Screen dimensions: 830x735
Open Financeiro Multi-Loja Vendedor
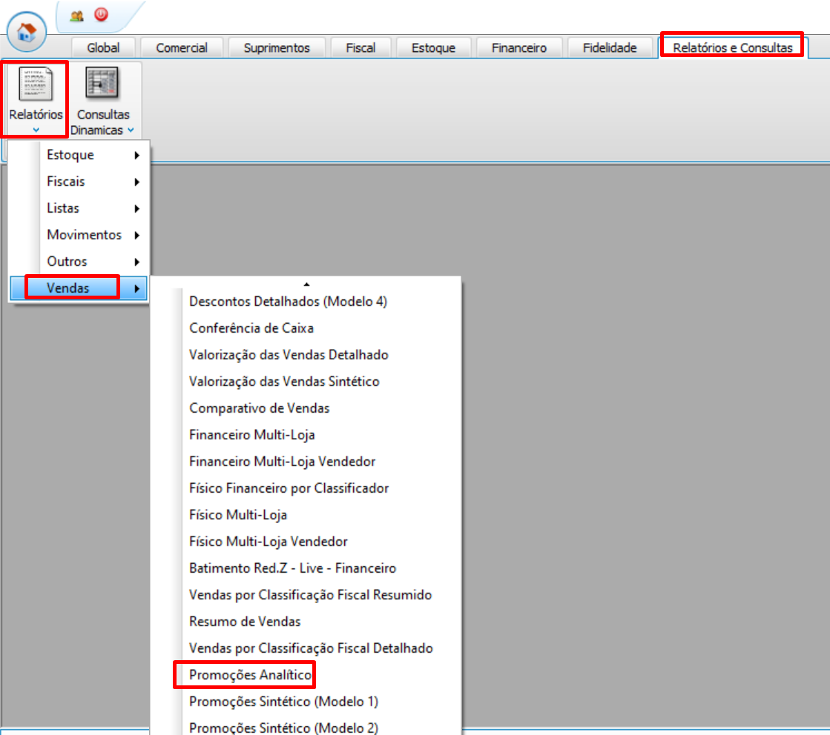coord(282,462)
